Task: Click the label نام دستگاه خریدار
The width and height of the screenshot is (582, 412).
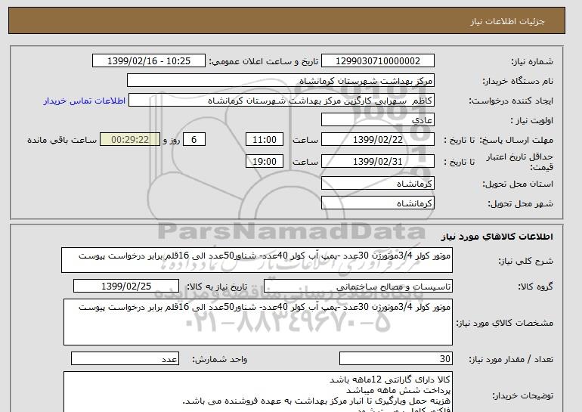Action: tap(518, 82)
